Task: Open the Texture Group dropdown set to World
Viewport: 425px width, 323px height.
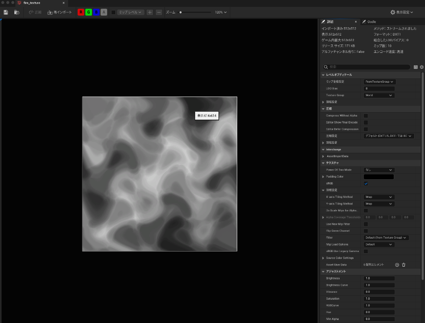Action: click(378, 95)
